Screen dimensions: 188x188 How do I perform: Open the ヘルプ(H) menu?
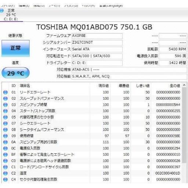[88, 6]
